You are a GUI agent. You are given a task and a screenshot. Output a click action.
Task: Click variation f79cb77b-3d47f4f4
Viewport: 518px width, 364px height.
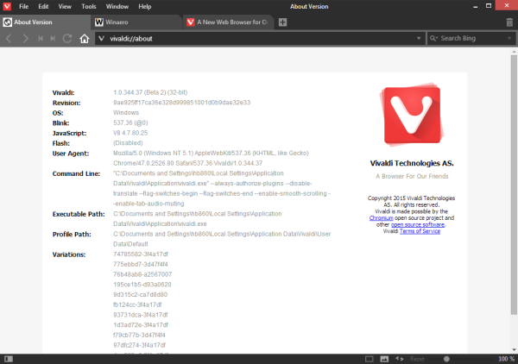tap(139, 335)
